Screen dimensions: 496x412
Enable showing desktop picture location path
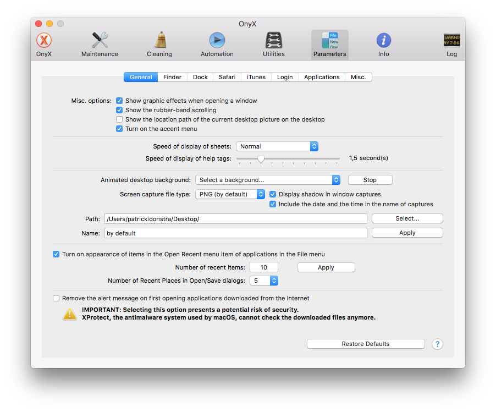119,119
